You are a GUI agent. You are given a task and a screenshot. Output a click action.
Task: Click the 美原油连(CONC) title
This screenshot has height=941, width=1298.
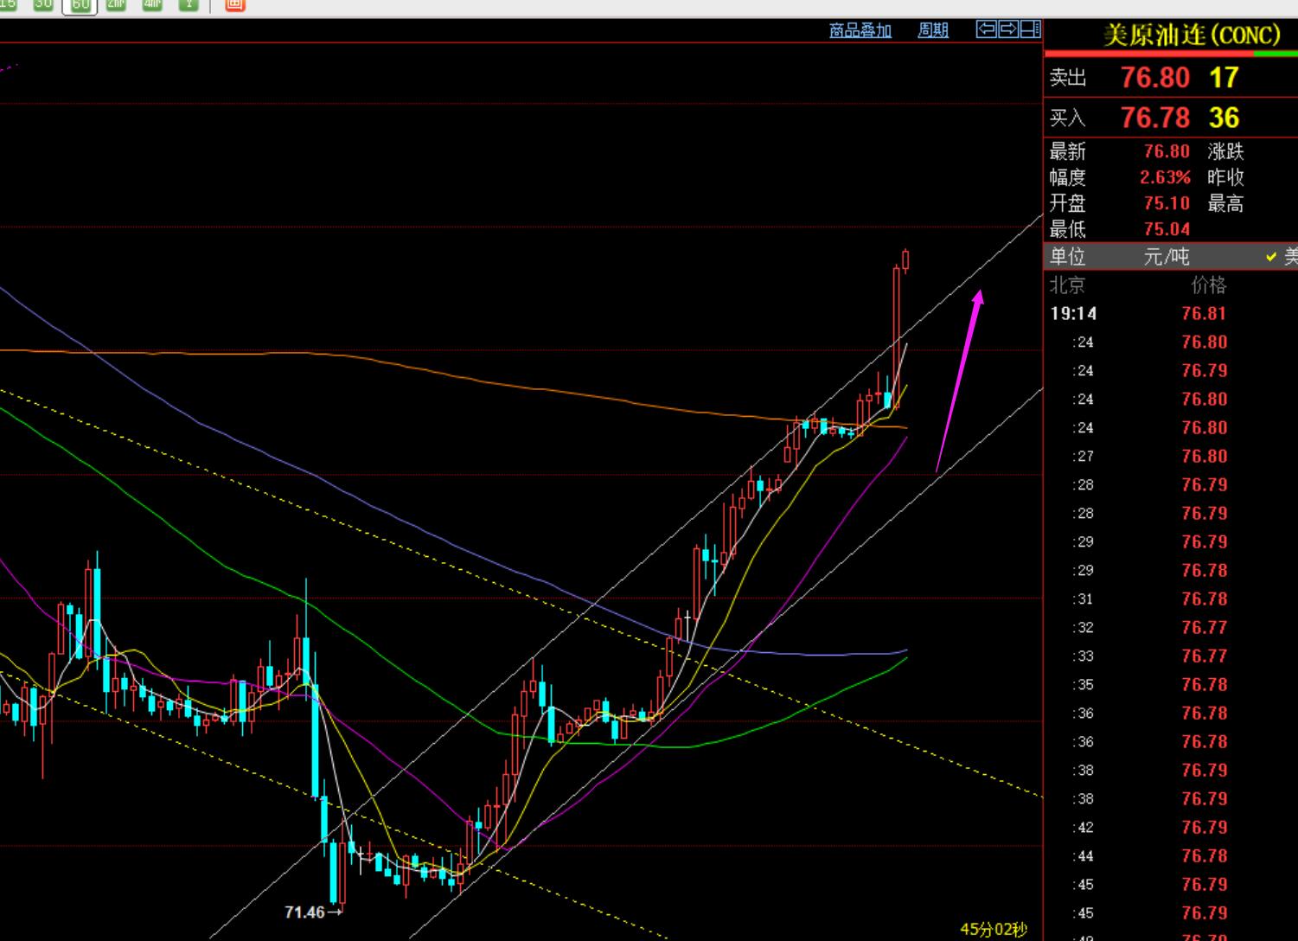(1192, 35)
